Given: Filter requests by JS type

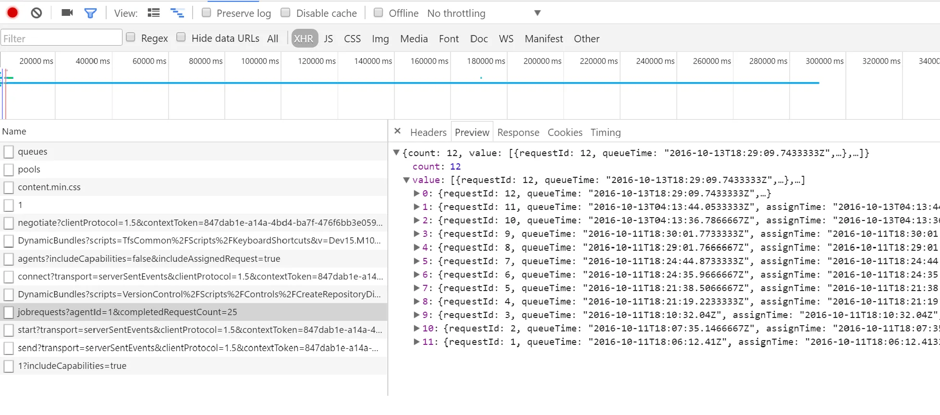Looking at the screenshot, I should point(328,39).
